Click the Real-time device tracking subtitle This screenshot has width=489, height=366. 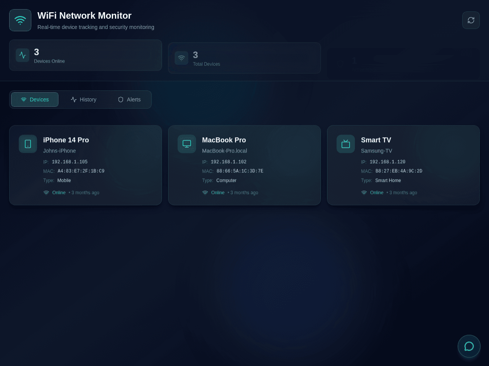pyautogui.click(x=96, y=27)
